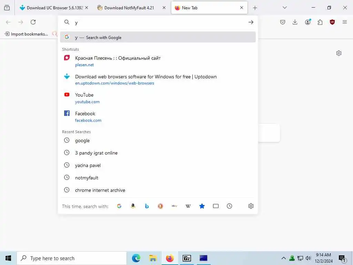Expand the list all tabs chevron
This screenshot has width=353, height=265.
pos(284,8)
